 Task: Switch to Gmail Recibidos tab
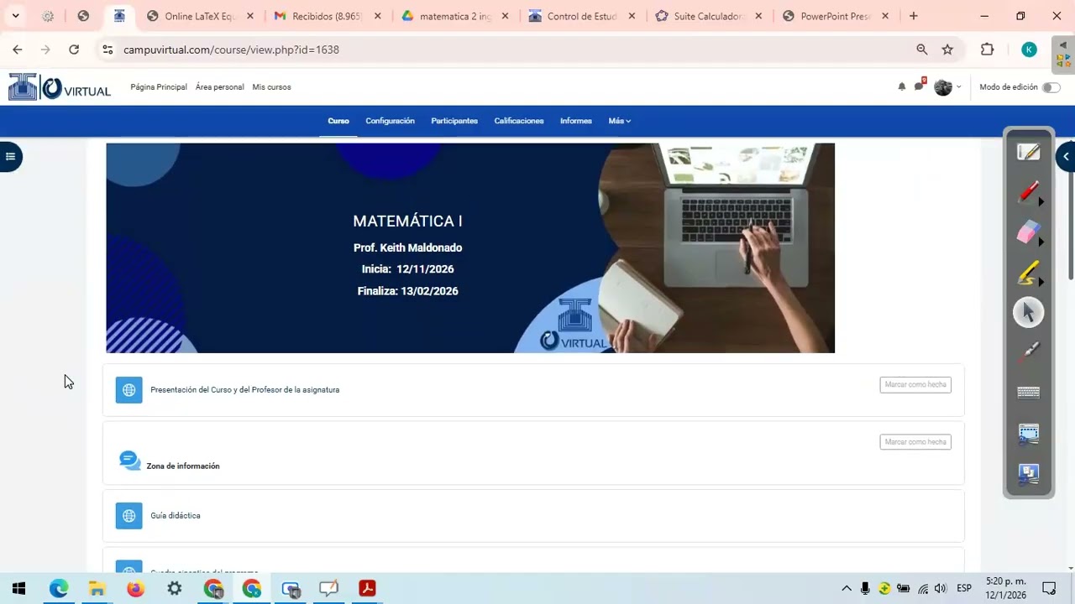[x=328, y=16]
